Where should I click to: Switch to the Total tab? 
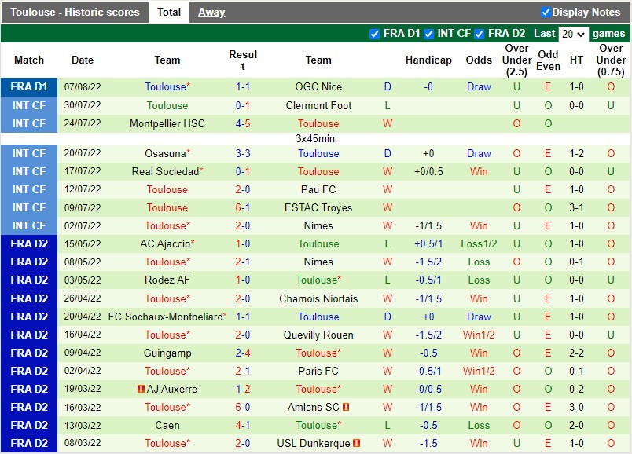click(169, 12)
